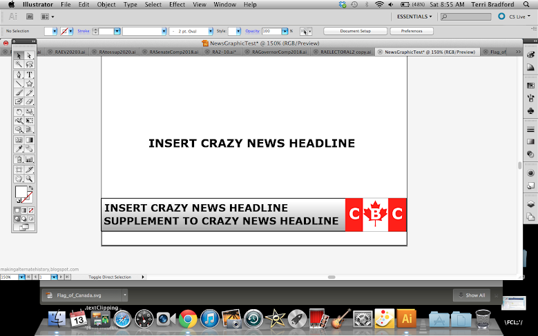Open the ESSENTIALS workspace switcher
The height and width of the screenshot is (336, 538).
coord(414,17)
